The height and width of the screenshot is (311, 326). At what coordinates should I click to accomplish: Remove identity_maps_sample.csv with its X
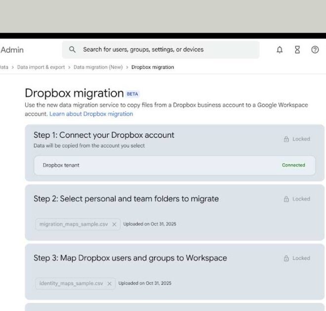109,283
